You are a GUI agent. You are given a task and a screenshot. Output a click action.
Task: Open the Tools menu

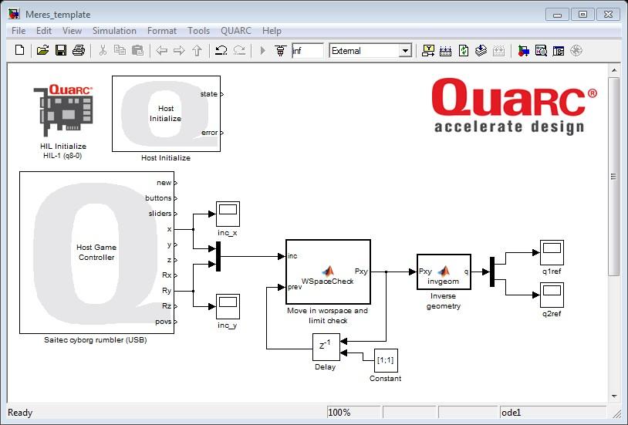pos(198,31)
